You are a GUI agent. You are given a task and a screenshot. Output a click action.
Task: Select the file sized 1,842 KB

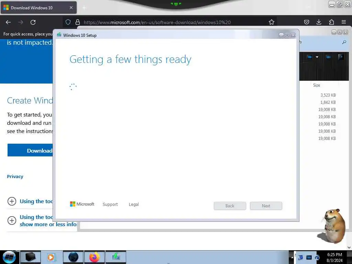click(x=328, y=102)
